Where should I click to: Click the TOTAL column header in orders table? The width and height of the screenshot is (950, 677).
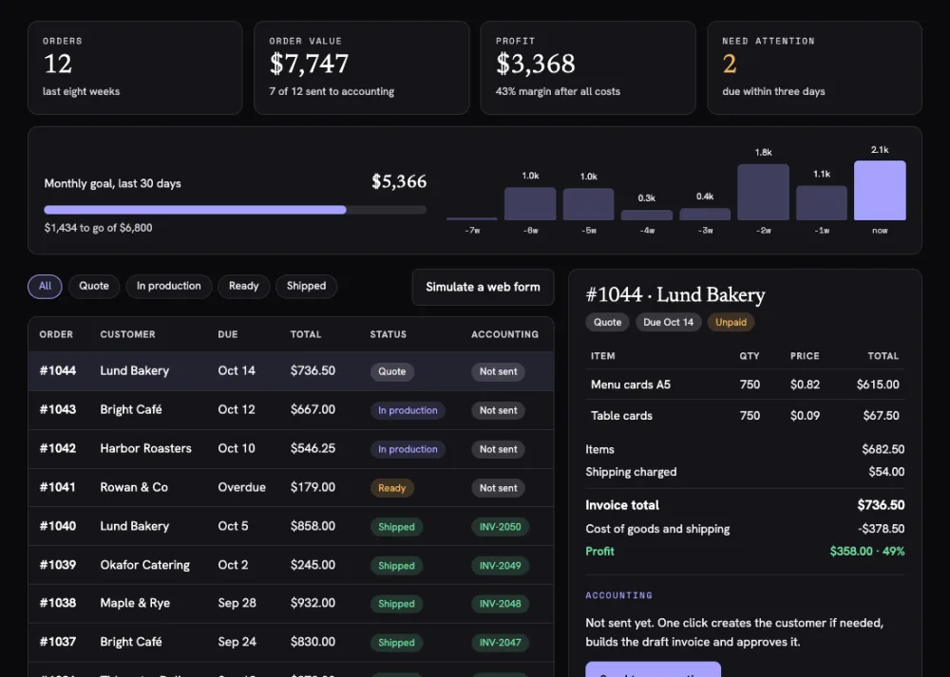(306, 334)
